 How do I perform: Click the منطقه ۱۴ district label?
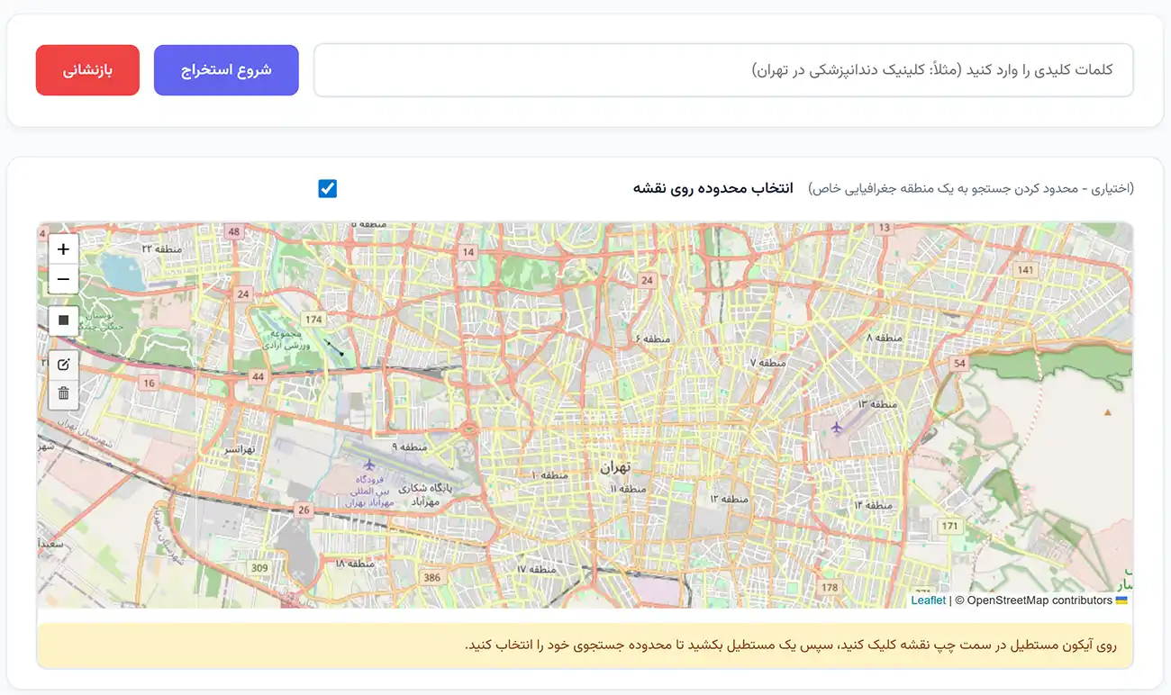(871, 505)
